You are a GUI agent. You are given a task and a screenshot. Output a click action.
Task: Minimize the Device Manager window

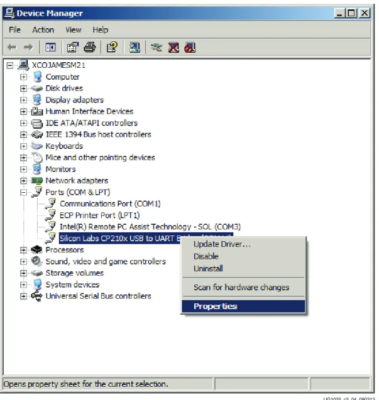click(x=339, y=13)
